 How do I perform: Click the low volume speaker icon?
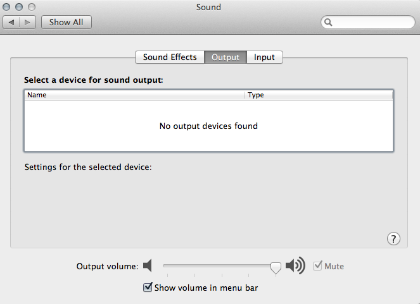[x=148, y=266]
